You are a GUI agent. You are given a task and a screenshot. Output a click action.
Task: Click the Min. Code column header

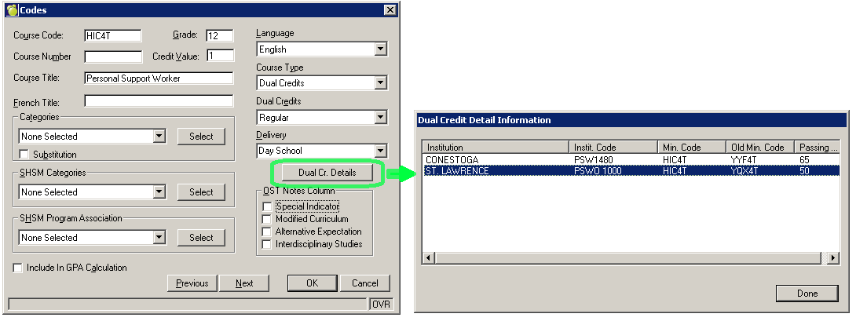pyautogui.click(x=691, y=147)
